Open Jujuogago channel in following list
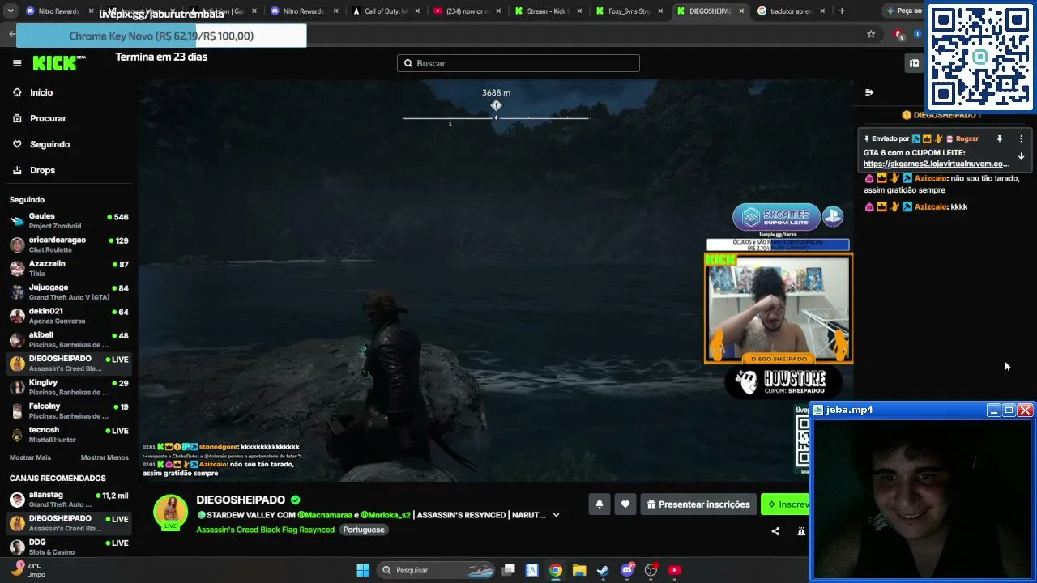The width and height of the screenshot is (1037, 583). click(69, 291)
